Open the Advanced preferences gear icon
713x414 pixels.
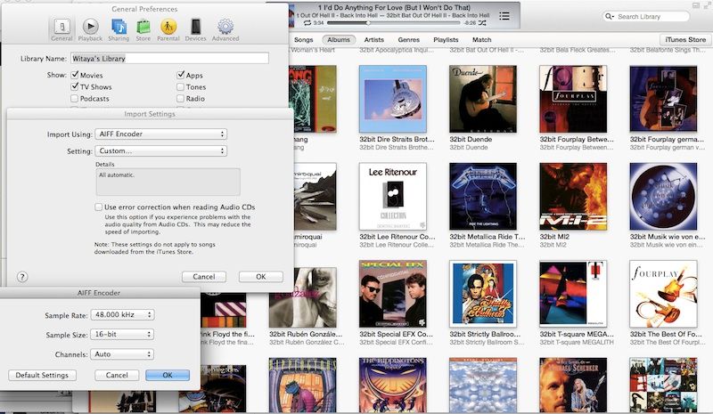click(225, 28)
